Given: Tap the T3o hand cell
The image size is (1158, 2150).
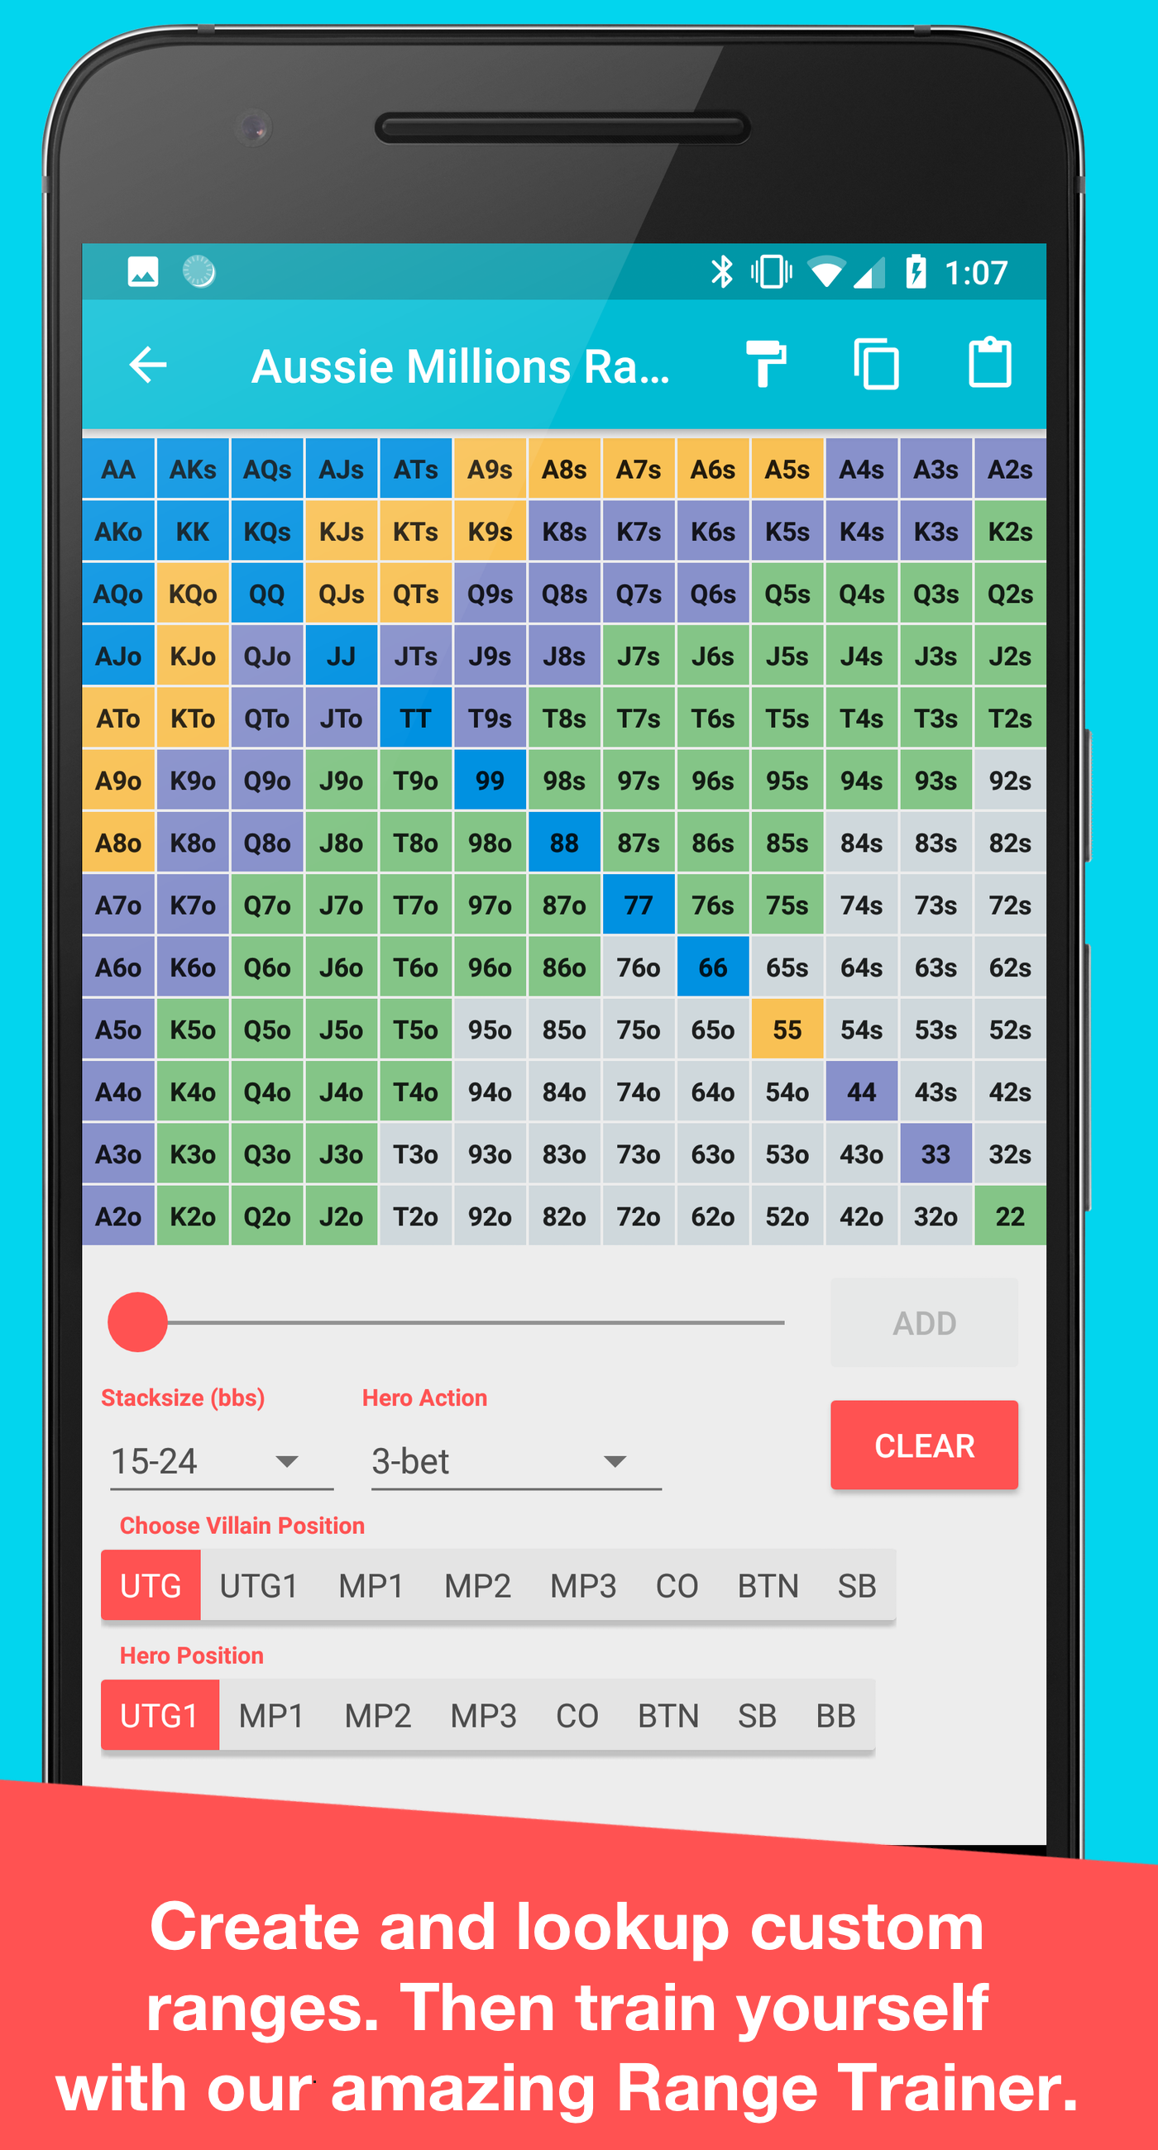Looking at the screenshot, I should [416, 1154].
